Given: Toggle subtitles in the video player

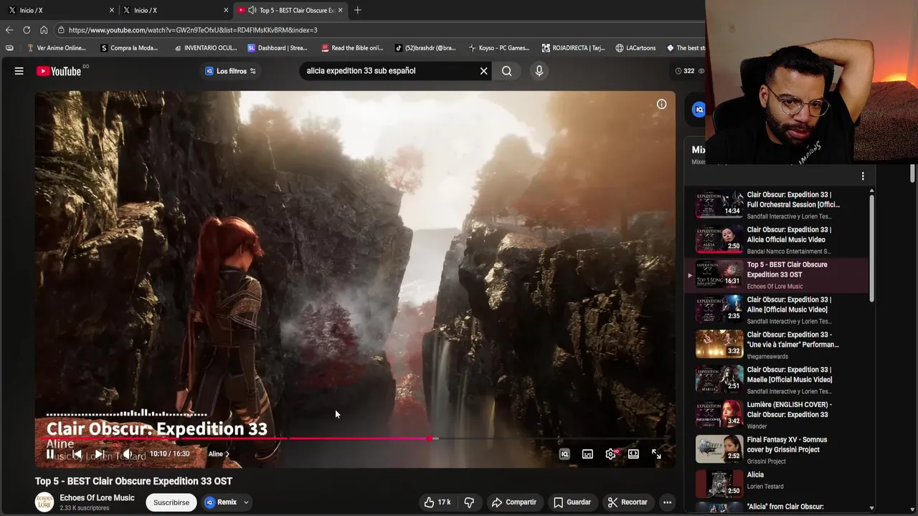Looking at the screenshot, I should pyautogui.click(x=587, y=454).
